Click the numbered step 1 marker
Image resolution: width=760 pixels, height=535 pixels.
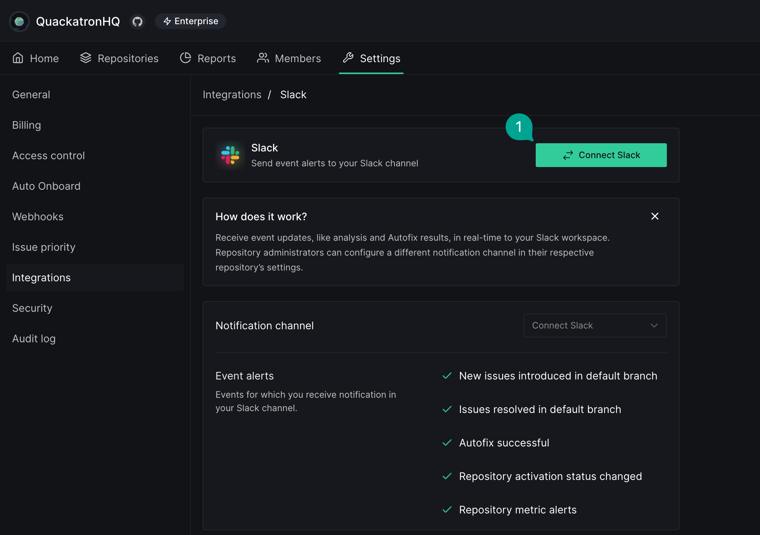(519, 127)
